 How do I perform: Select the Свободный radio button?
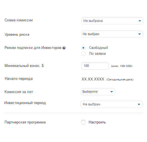click(x=83, y=48)
